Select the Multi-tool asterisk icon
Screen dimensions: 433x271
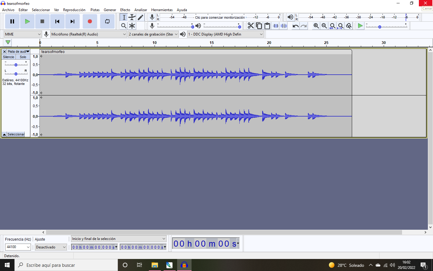132,26
